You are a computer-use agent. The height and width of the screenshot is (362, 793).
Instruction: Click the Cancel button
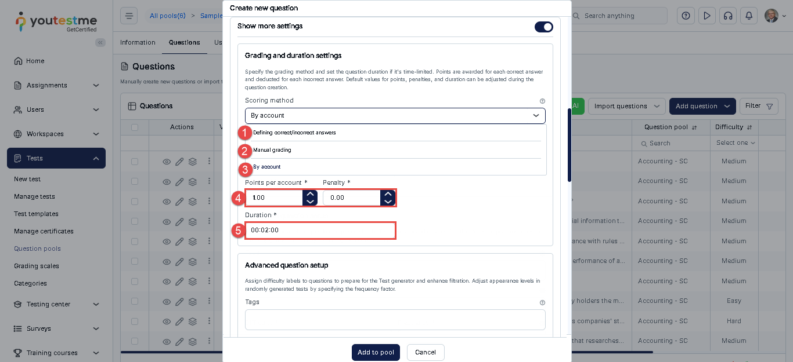click(426, 352)
